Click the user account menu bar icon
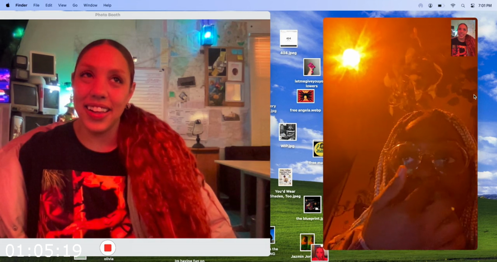 (x=430, y=5)
